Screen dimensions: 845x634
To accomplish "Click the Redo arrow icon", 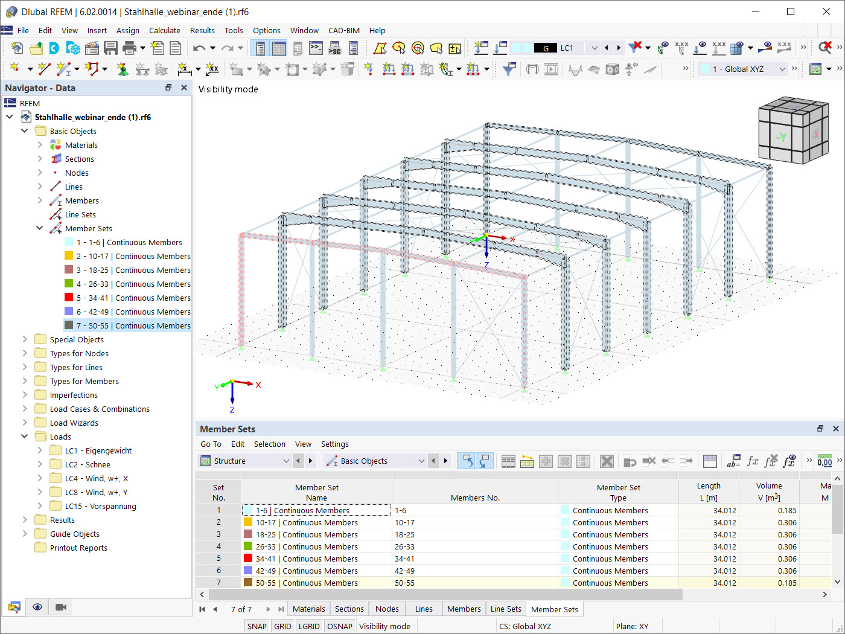I will pyautogui.click(x=228, y=48).
